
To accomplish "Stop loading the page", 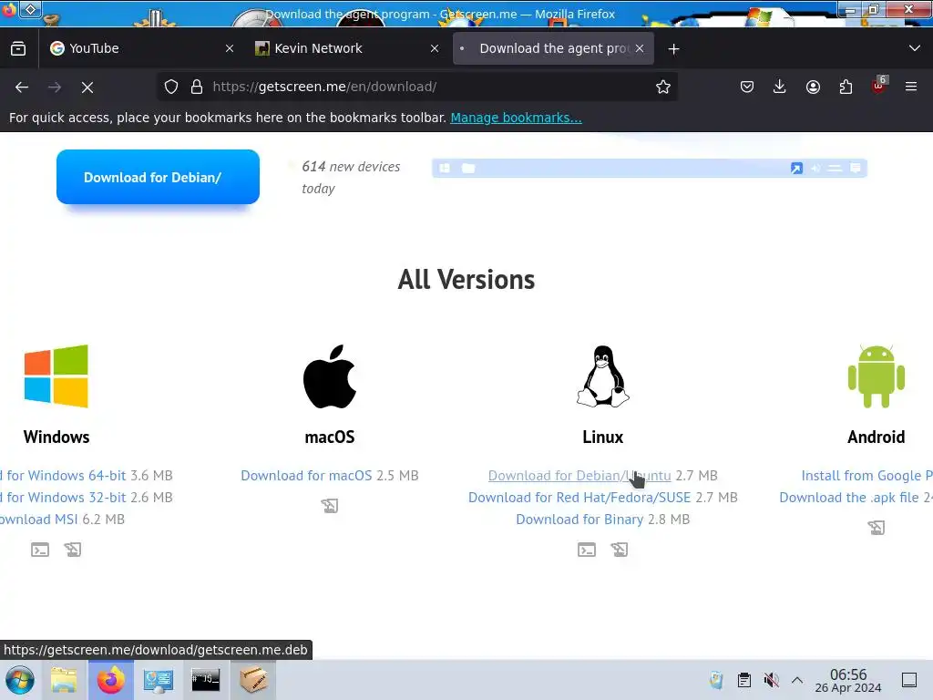I will click(x=87, y=87).
